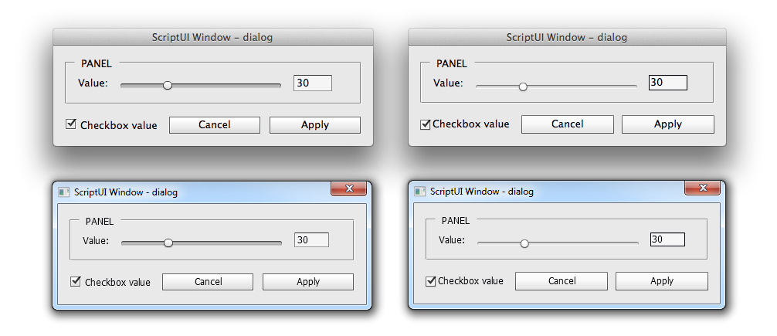Click the app icon in bottom-right dialog titlebar
The height and width of the screenshot is (336, 777).
pos(419,192)
